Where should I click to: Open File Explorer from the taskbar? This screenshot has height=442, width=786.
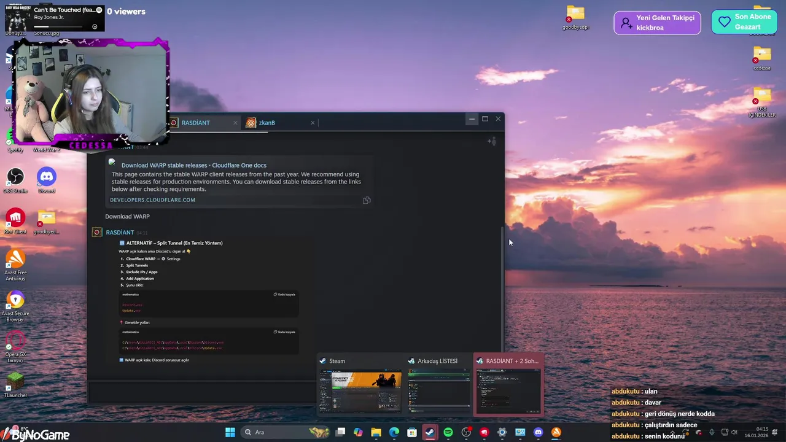[x=376, y=432]
